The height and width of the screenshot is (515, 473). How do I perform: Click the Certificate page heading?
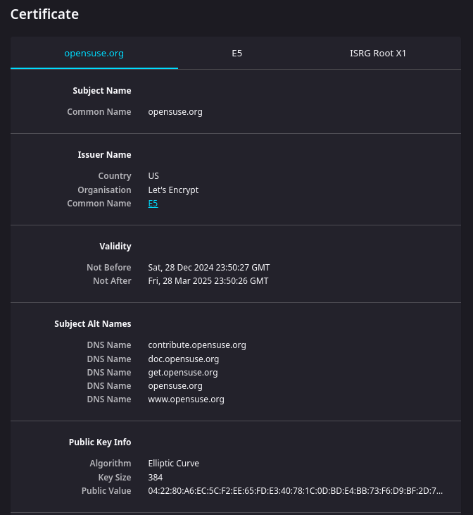[x=44, y=14]
